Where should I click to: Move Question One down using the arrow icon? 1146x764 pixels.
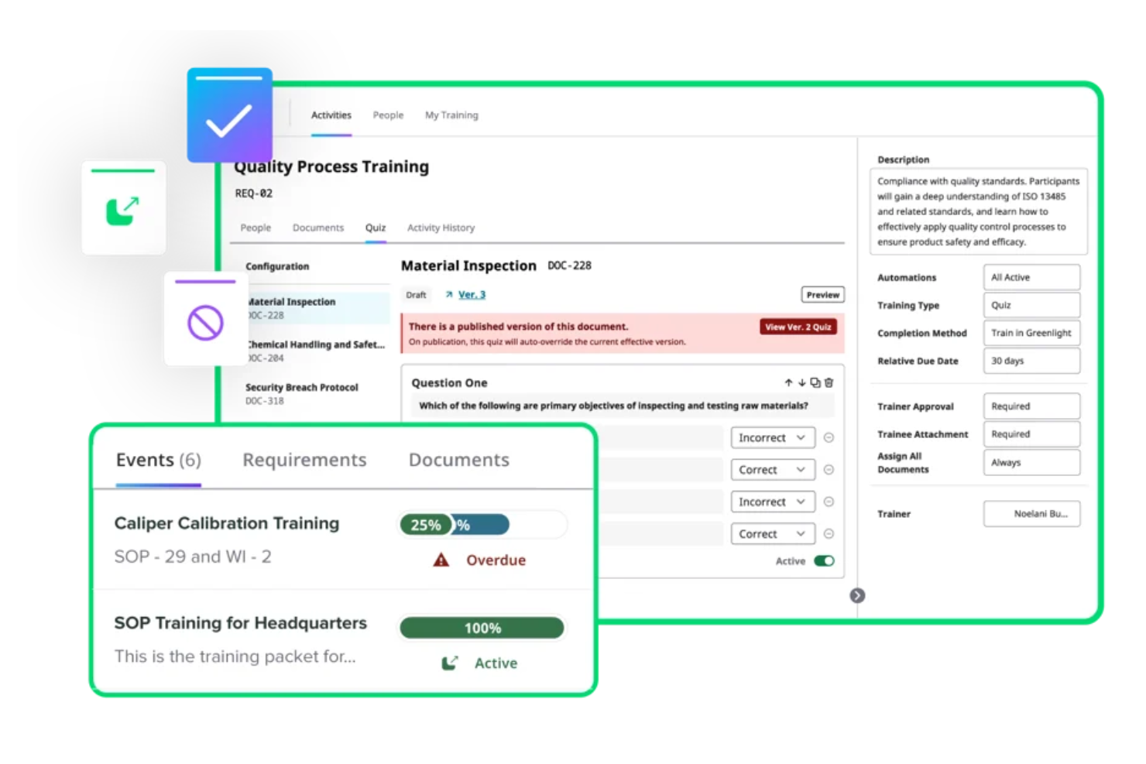coord(802,382)
